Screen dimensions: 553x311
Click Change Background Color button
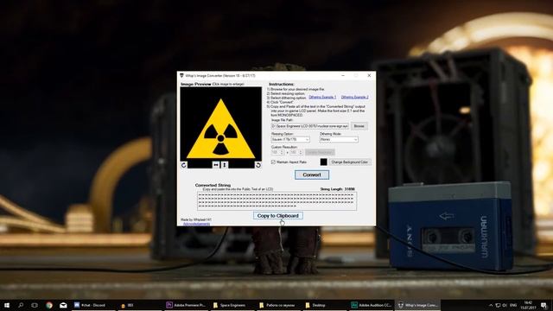(349, 162)
